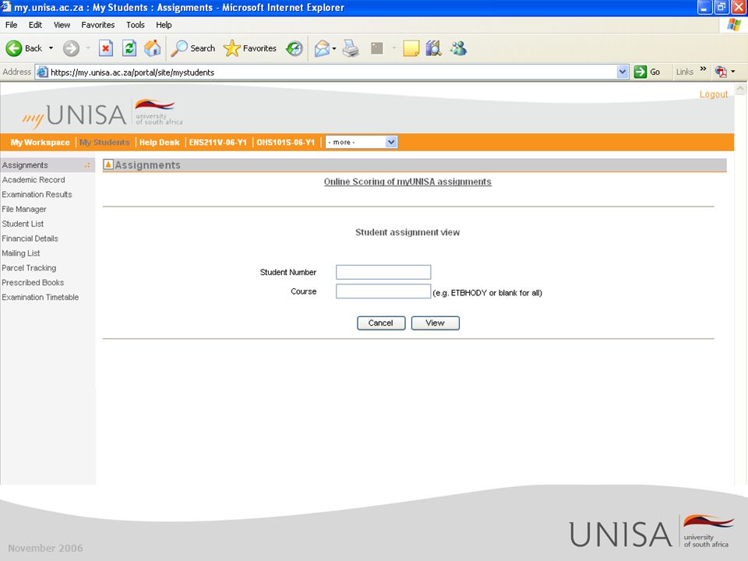This screenshot has width=748, height=561.
Task: Expand the Links toolbar chevron
Action: [703, 69]
